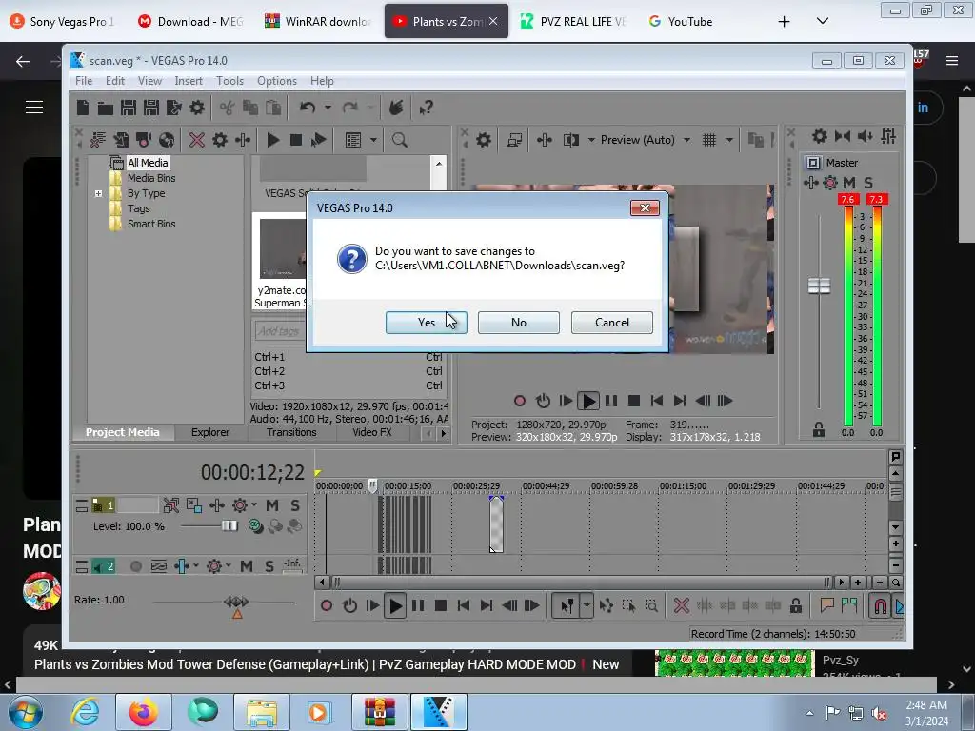
Task: Solo video track 1 with S
Action: point(295,505)
